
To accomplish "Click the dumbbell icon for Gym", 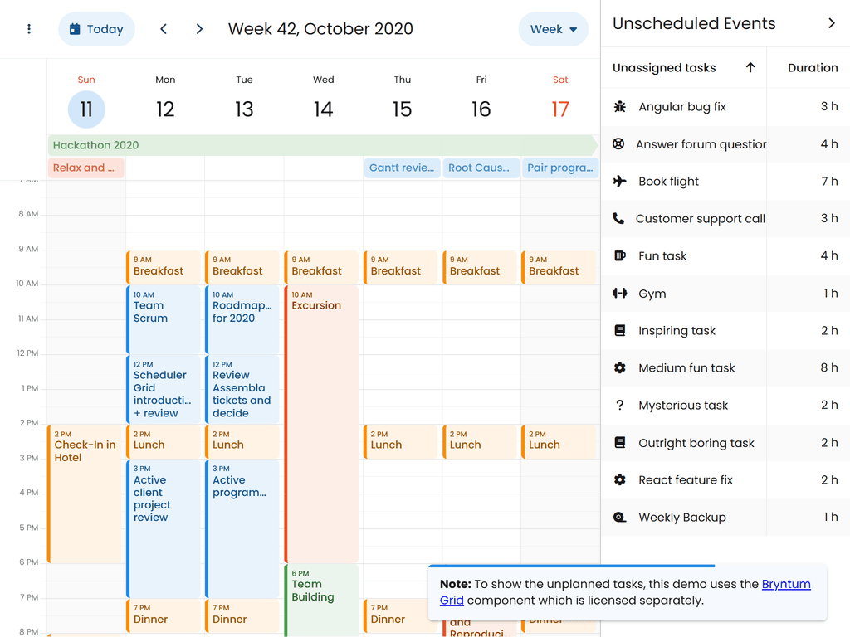I will (x=619, y=293).
